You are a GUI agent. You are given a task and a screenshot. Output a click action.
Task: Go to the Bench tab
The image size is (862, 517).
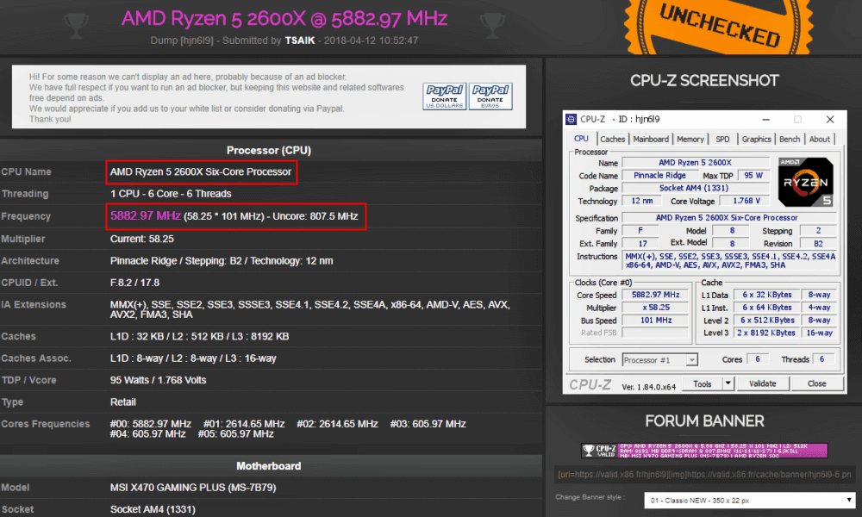[790, 139]
